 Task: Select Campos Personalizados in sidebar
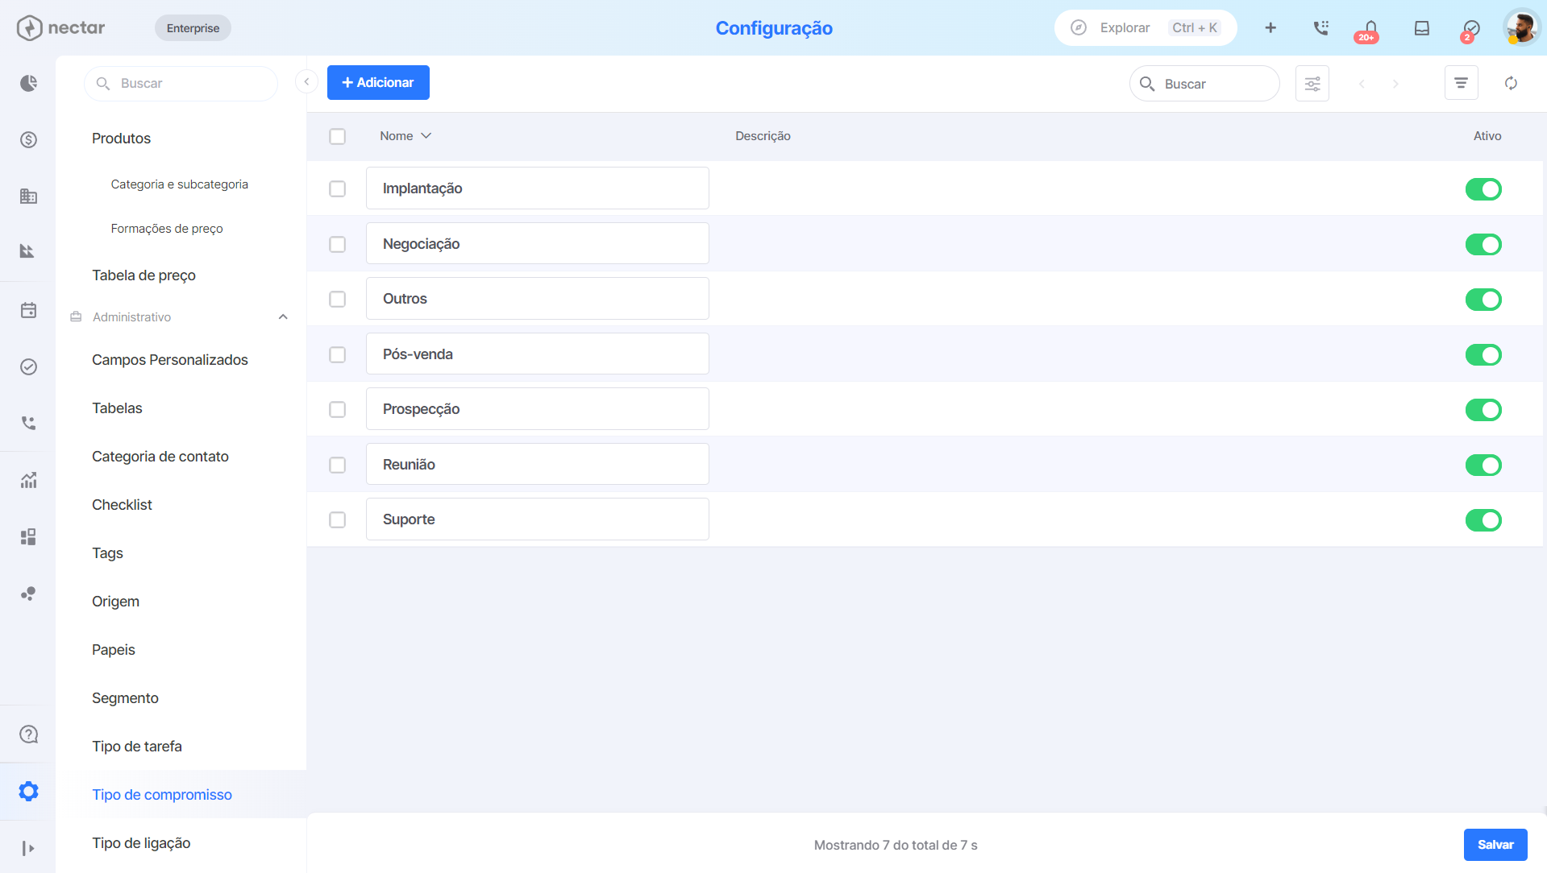170,360
